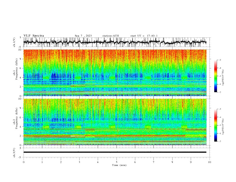Click the time axis tick label '10'
Screen dimensions: 236x182
click(x=209, y=162)
